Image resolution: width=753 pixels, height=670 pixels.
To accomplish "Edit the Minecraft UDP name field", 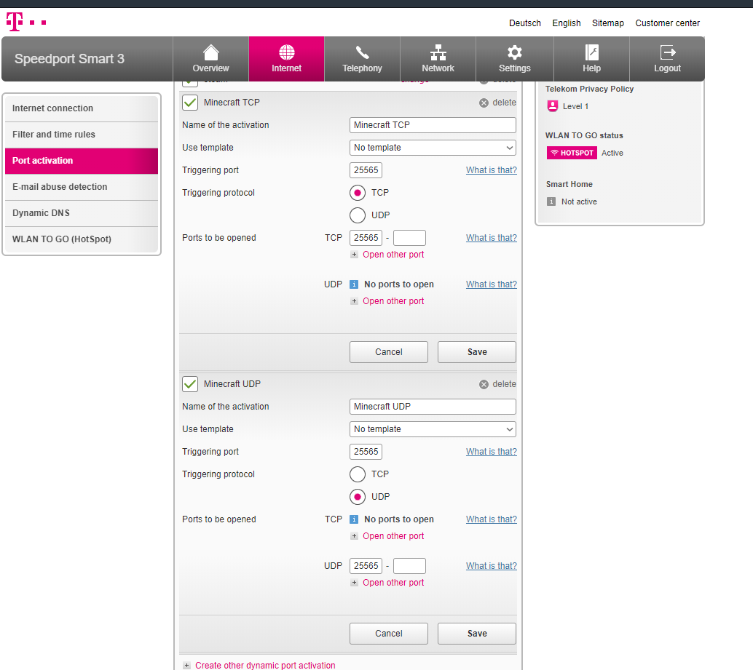I will click(x=433, y=407).
